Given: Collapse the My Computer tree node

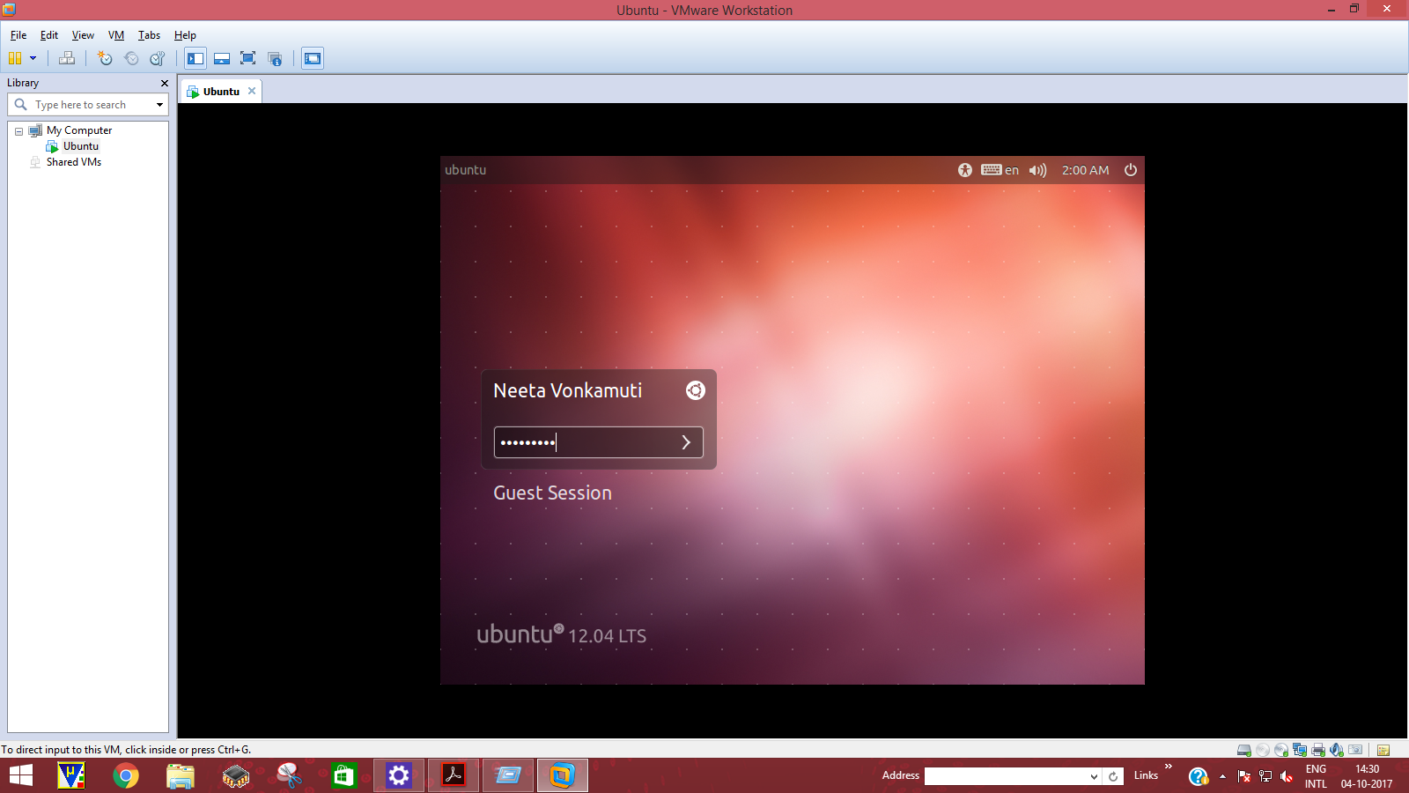Looking at the screenshot, I should click(18, 131).
